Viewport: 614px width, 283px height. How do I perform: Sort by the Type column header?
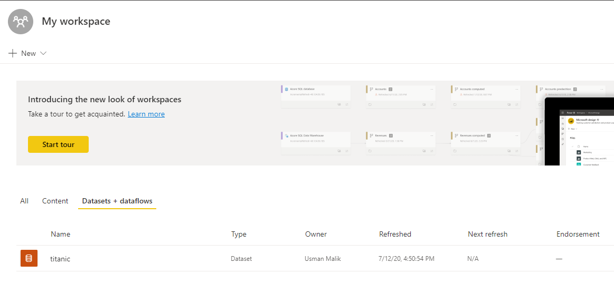[239, 234]
